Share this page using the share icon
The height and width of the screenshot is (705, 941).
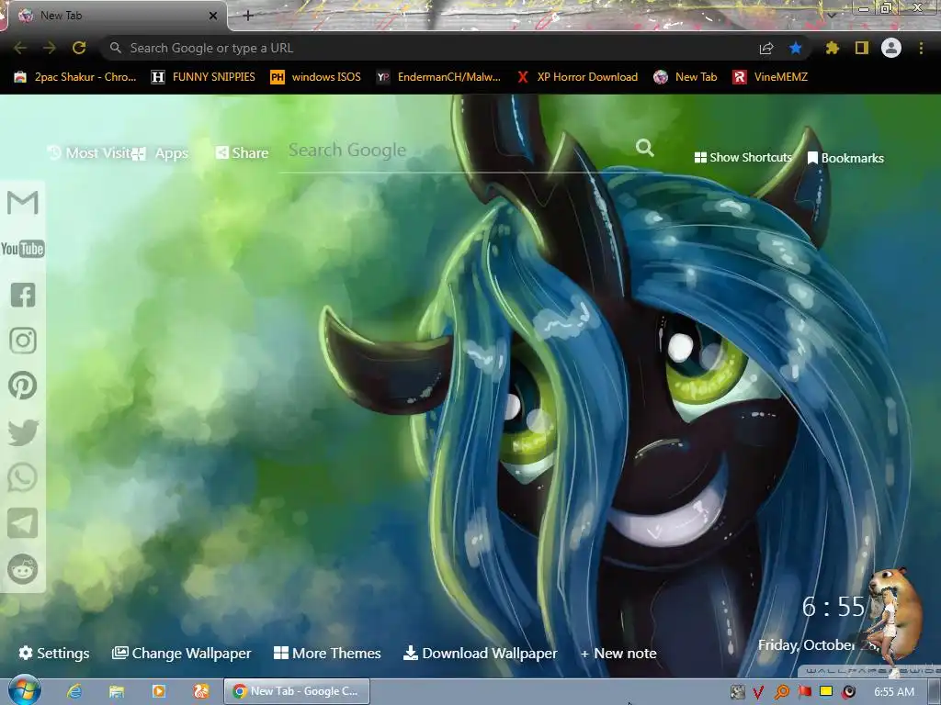(766, 48)
